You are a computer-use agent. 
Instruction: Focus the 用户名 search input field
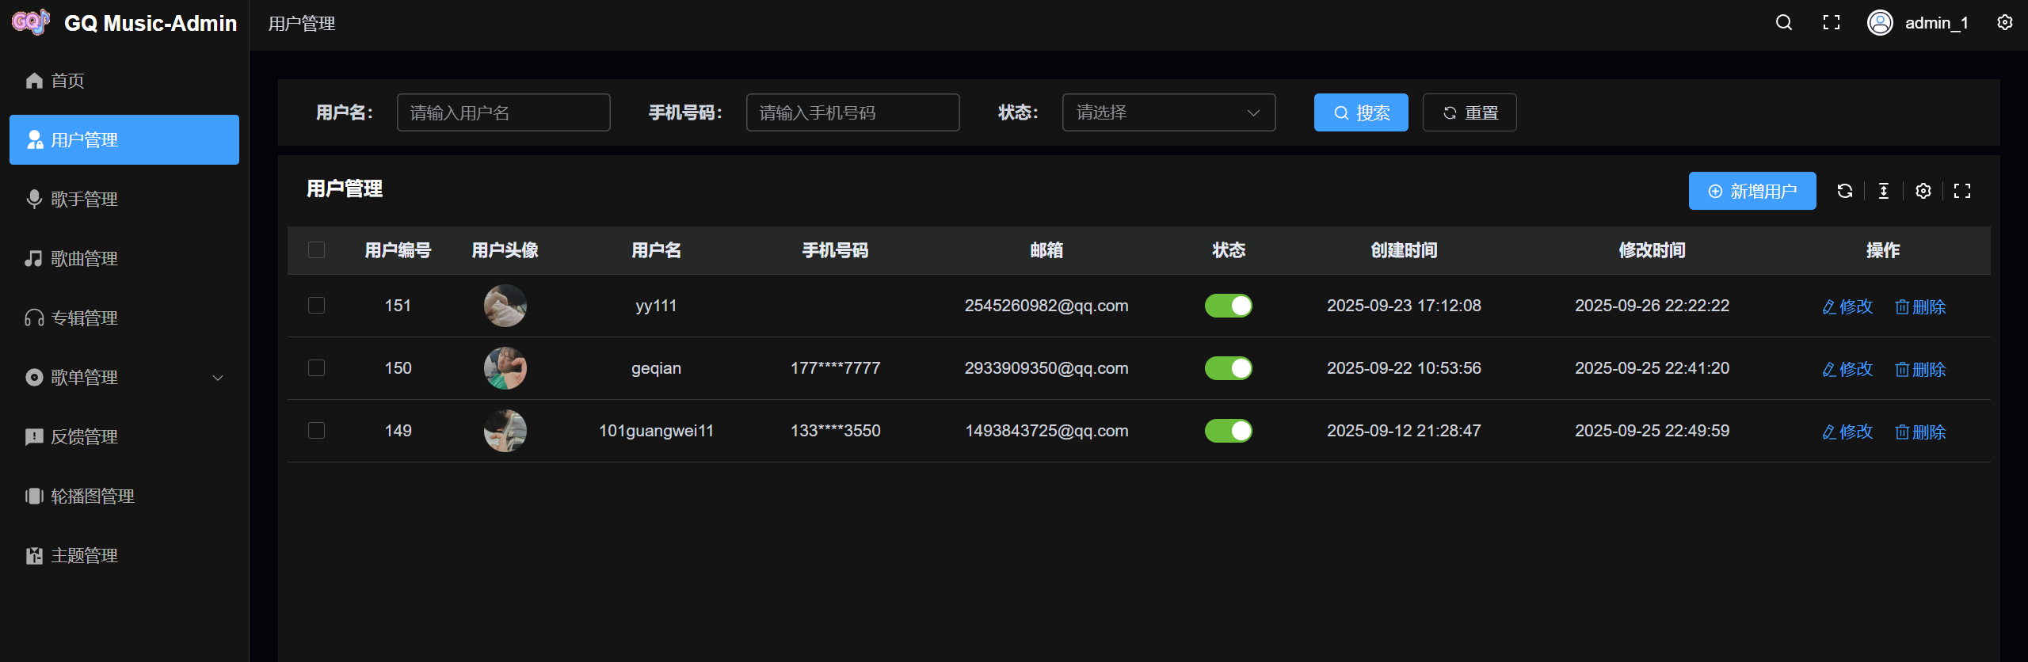point(503,112)
